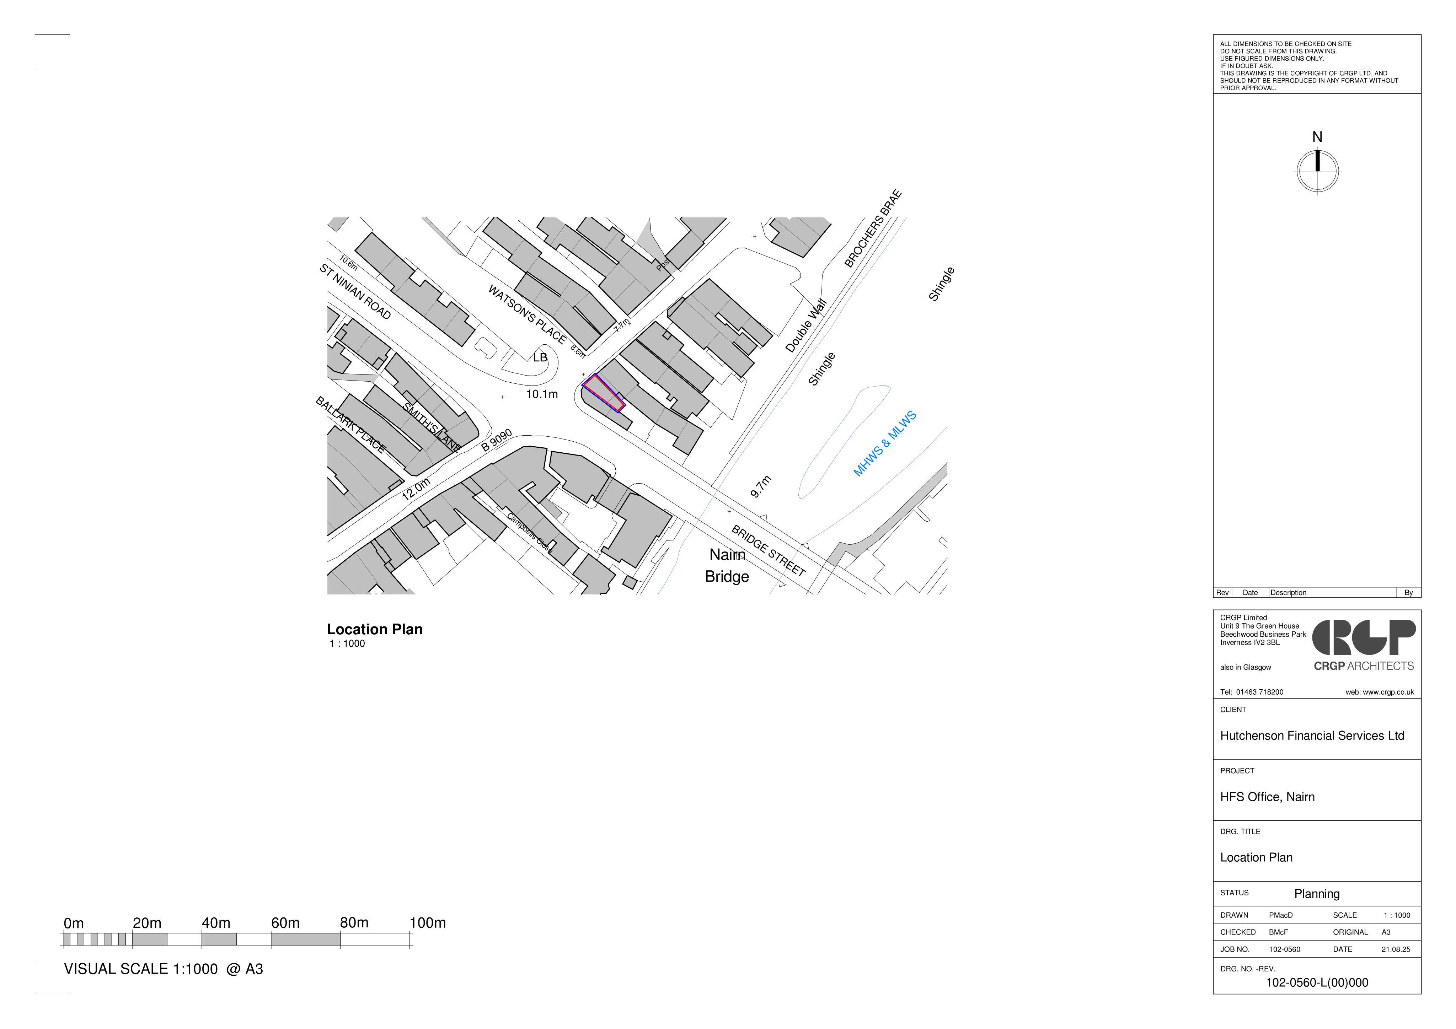Click the 'Planning' status value
This screenshot has width=1456, height=1029.
[x=1317, y=894]
